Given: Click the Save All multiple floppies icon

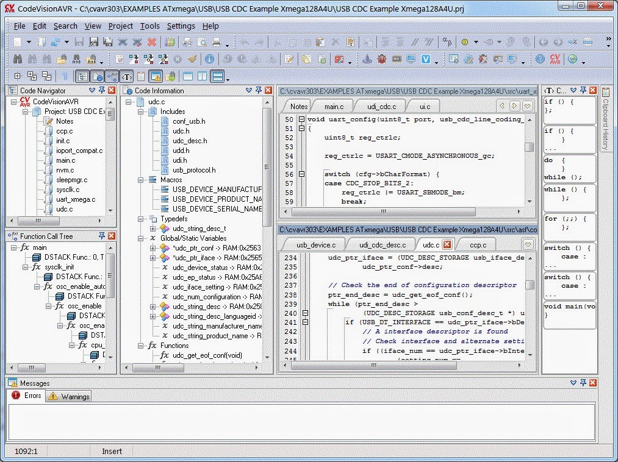Looking at the screenshot, I should pyautogui.click(x=107, y=41).
